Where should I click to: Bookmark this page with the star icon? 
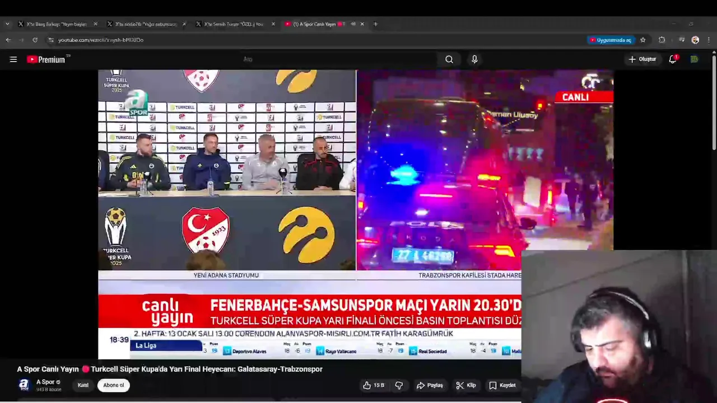click(643, 40)
